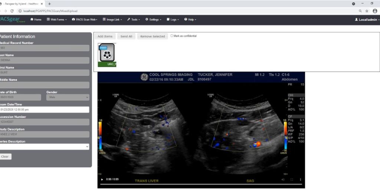
Task: Toggle Mark as confidential checkbox
Action: 172,36
